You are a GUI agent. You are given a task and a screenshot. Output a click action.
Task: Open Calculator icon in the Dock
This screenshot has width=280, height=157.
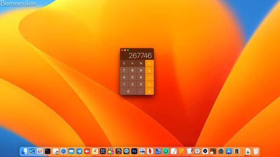[237, 151]
